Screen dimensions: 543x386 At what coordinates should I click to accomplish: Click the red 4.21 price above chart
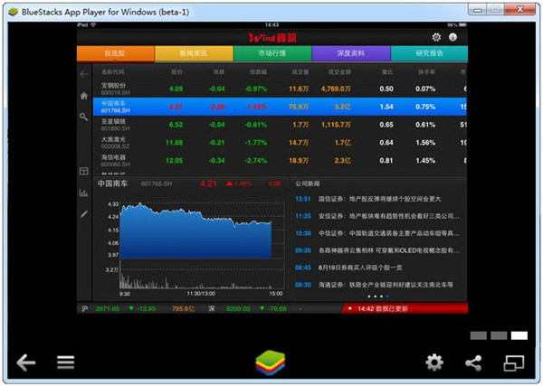coord(208,184)
